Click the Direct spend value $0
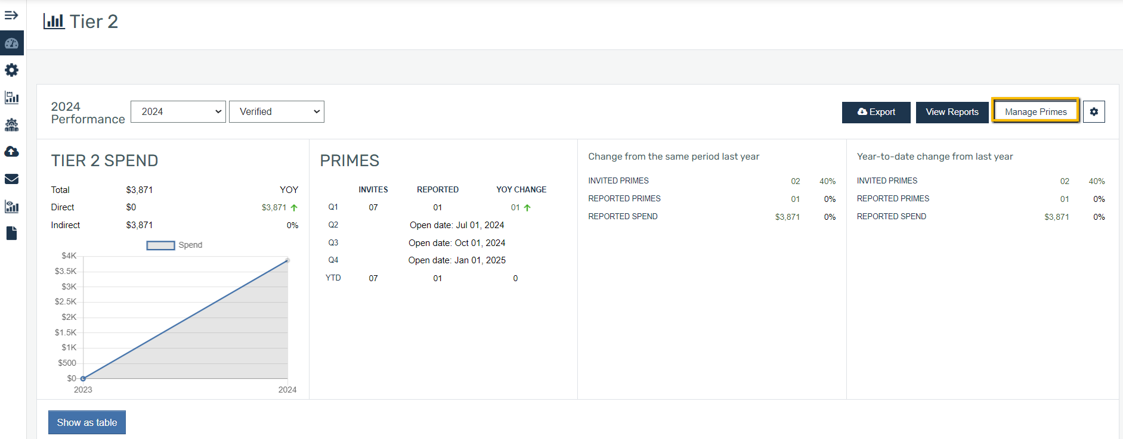This screenshot has width=1123, height=439. click(x=131, y=207)
